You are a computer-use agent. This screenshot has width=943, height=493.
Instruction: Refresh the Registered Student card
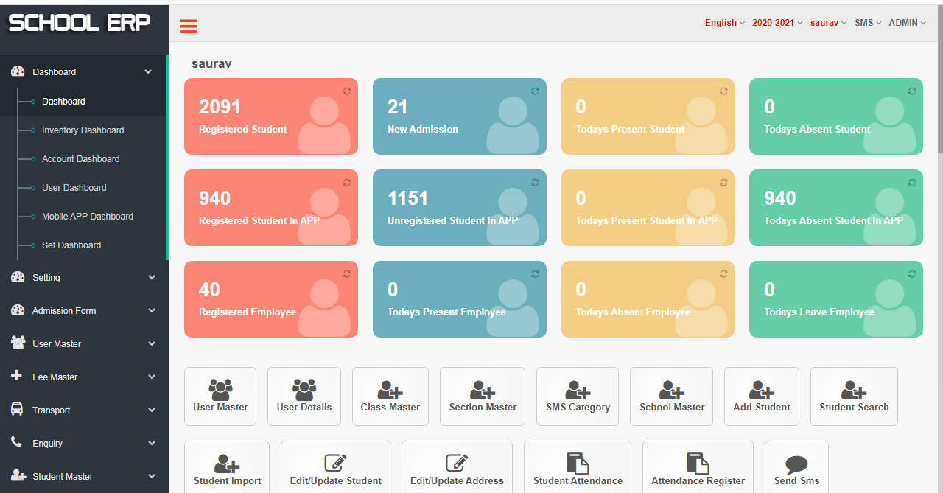[x=346, y=91]
